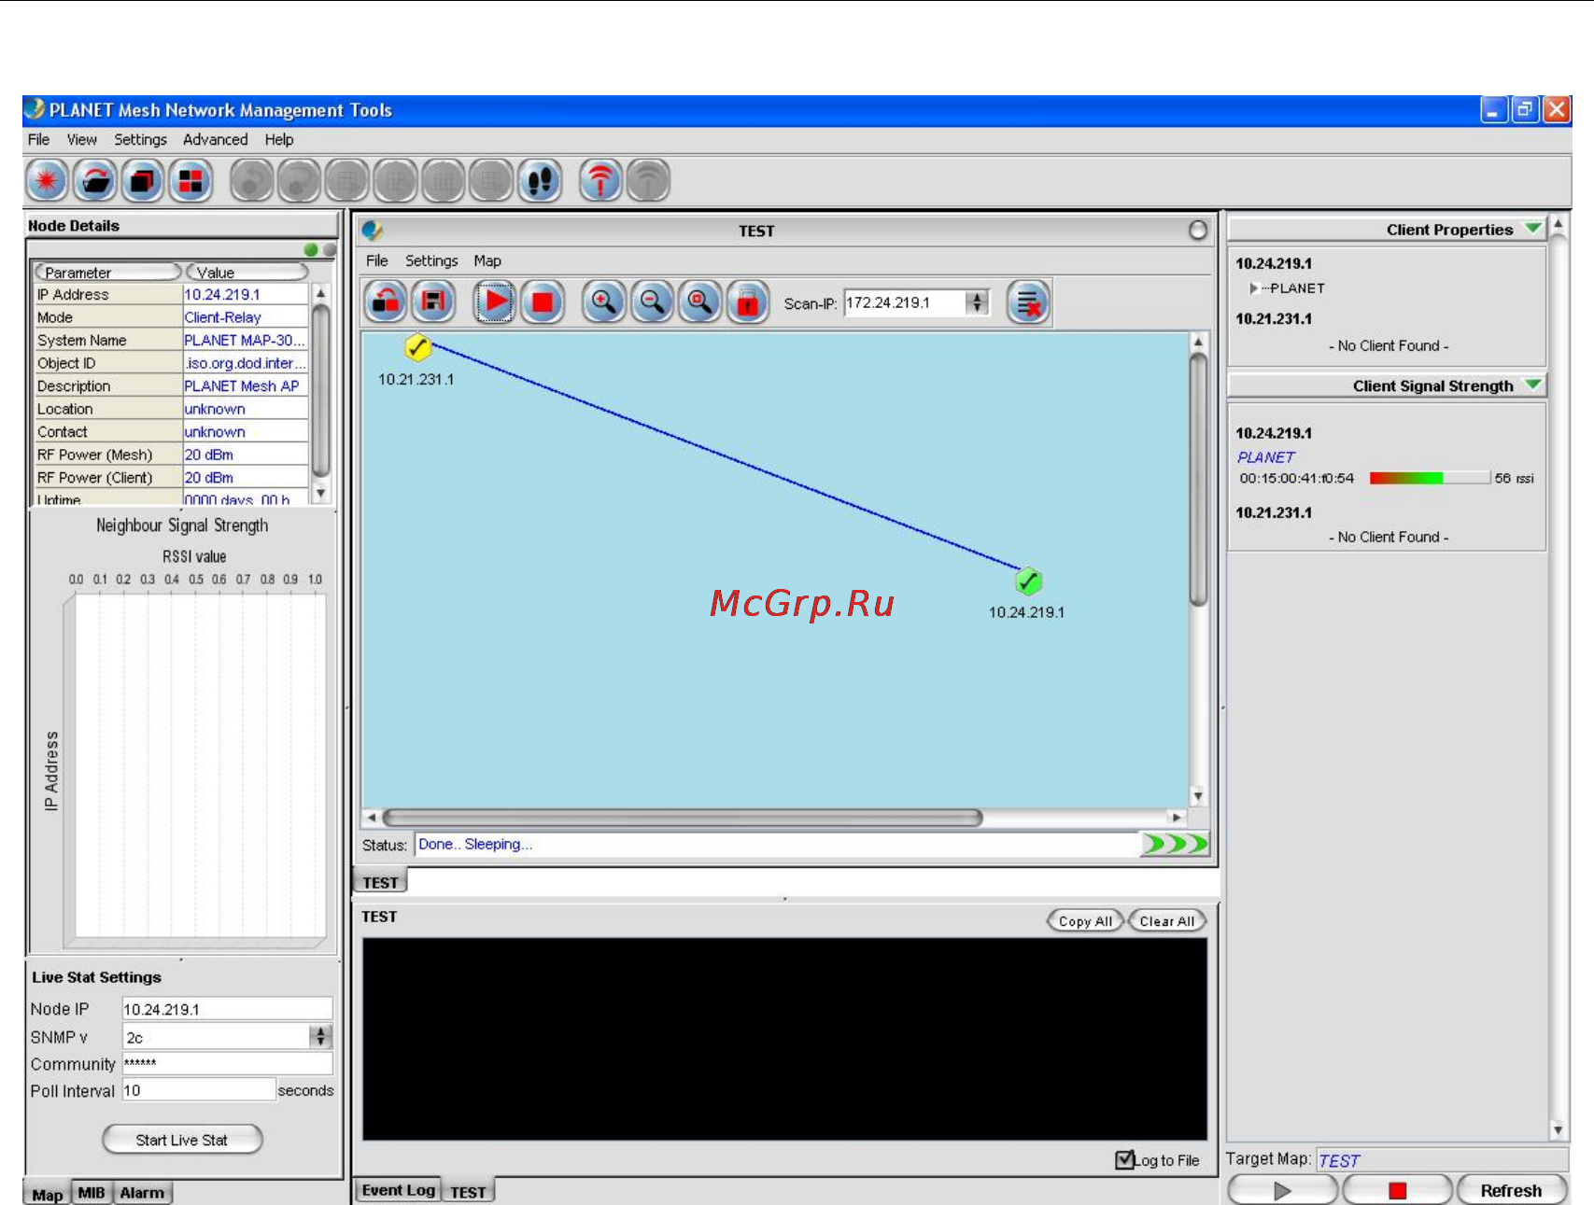Stop scanning with the red square icon
This screenshot has height=1205, width=1594.
pos(543,302)
